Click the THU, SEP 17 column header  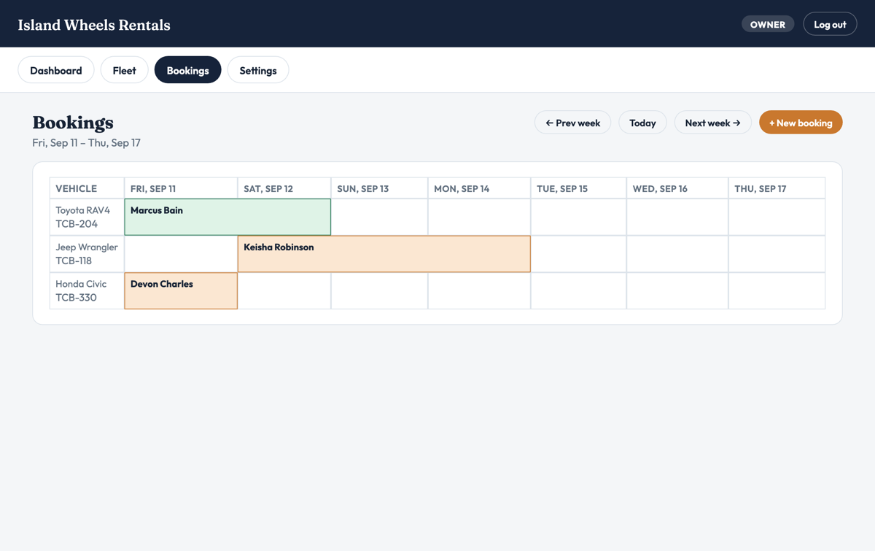point(777,188)
